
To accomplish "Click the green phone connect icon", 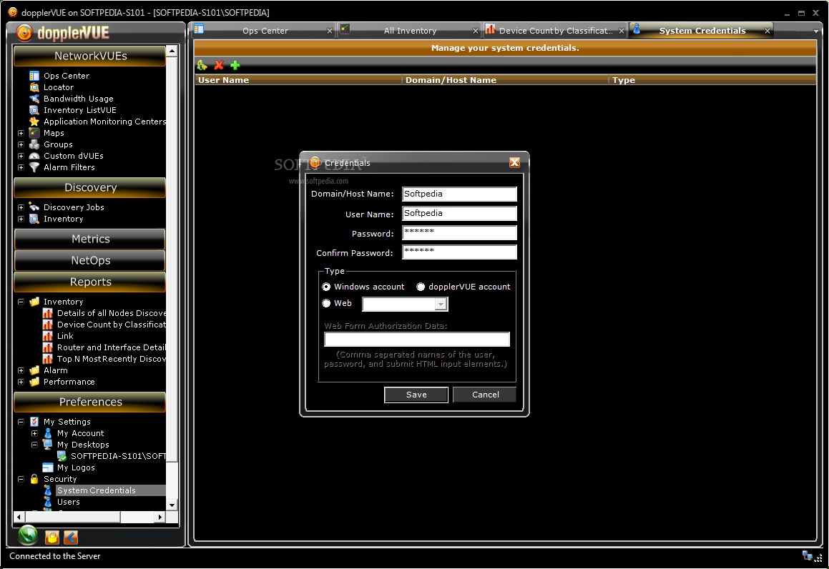I will [x=28, y=535].
